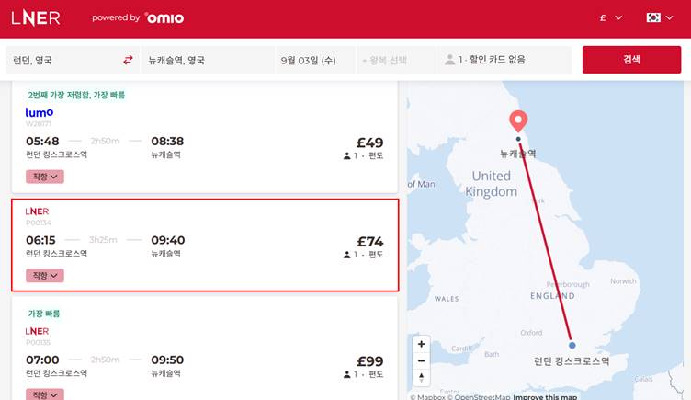691x400 pixels.
Task: Expand 직항 details on the 07:00 train
Action: tap(45, 394)
